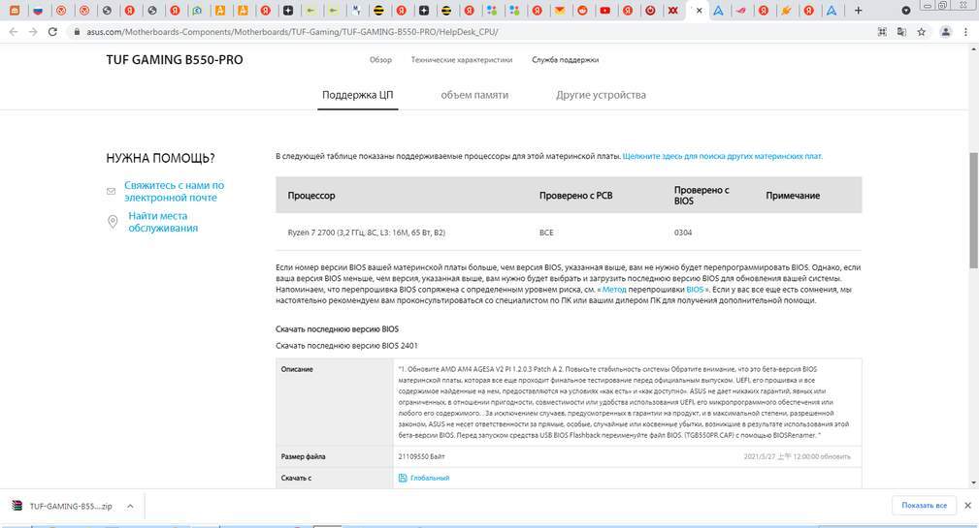Translate this page using the toolbar icon

(x=901, y=32)
